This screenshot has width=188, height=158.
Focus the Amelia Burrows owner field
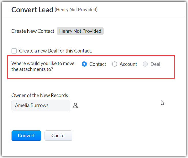pos(41,106)
